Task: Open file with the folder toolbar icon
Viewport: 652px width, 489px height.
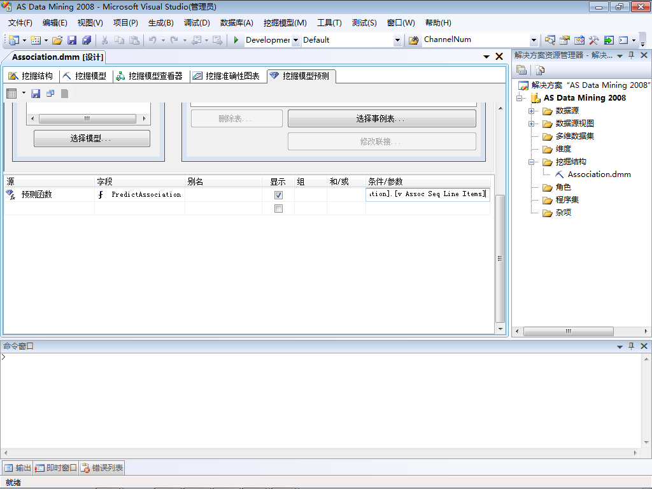Action: 57,40
